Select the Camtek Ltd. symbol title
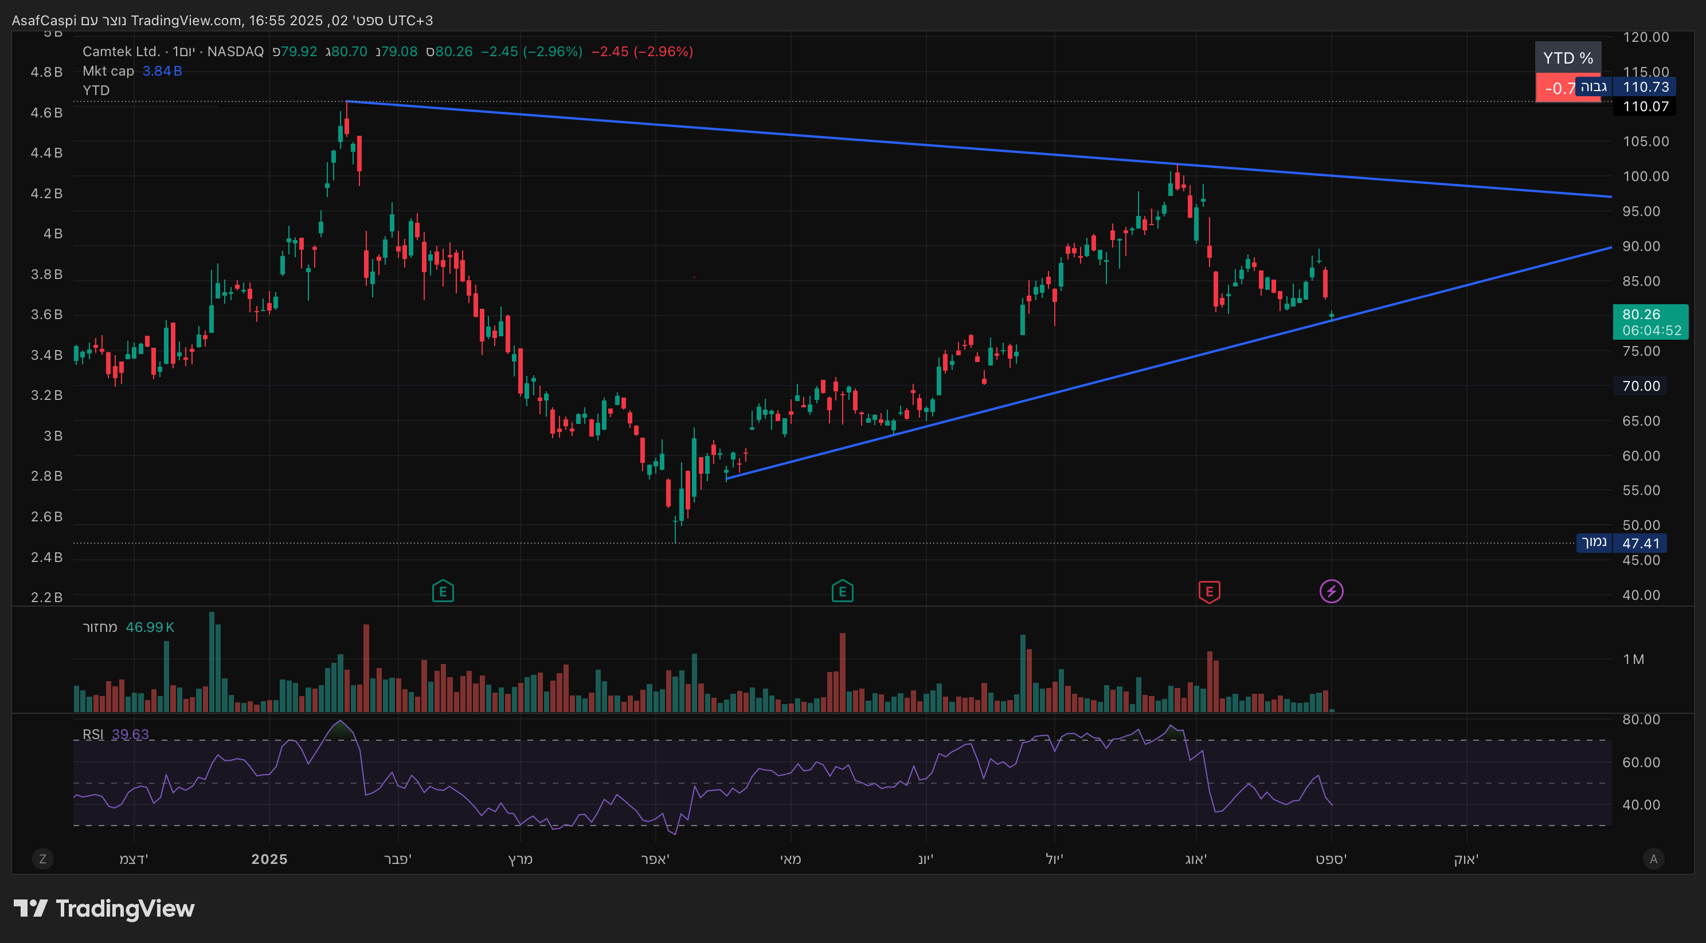Screen dimensions: 1706x943 pos(121,52)
